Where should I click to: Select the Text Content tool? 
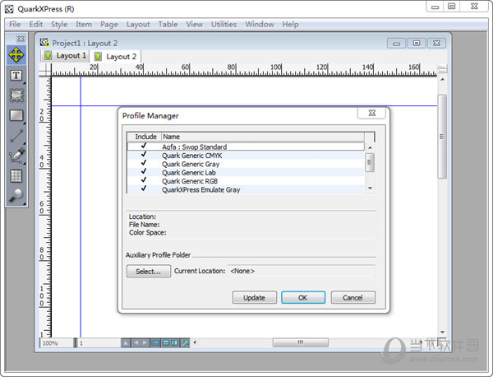tap(16, 76)
